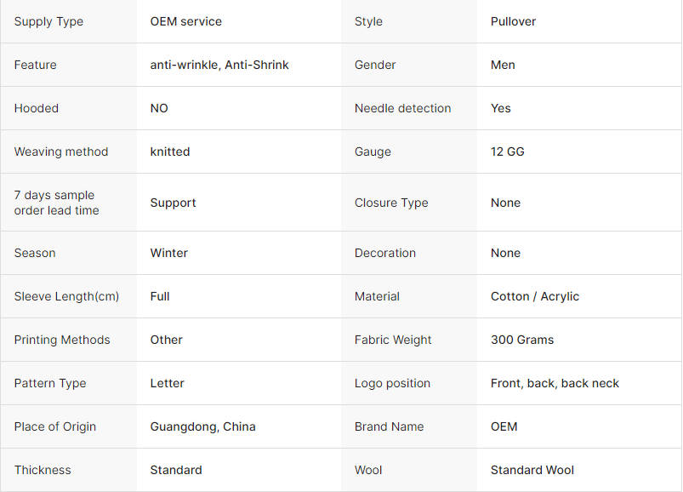Image resolution: width=683 pixels, height=492 pixels.
Task: Select the knitted weaving method value
Action: [x=170, y=152]
